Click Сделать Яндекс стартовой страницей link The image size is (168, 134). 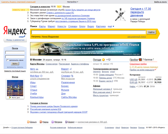(x=18, y=2)
